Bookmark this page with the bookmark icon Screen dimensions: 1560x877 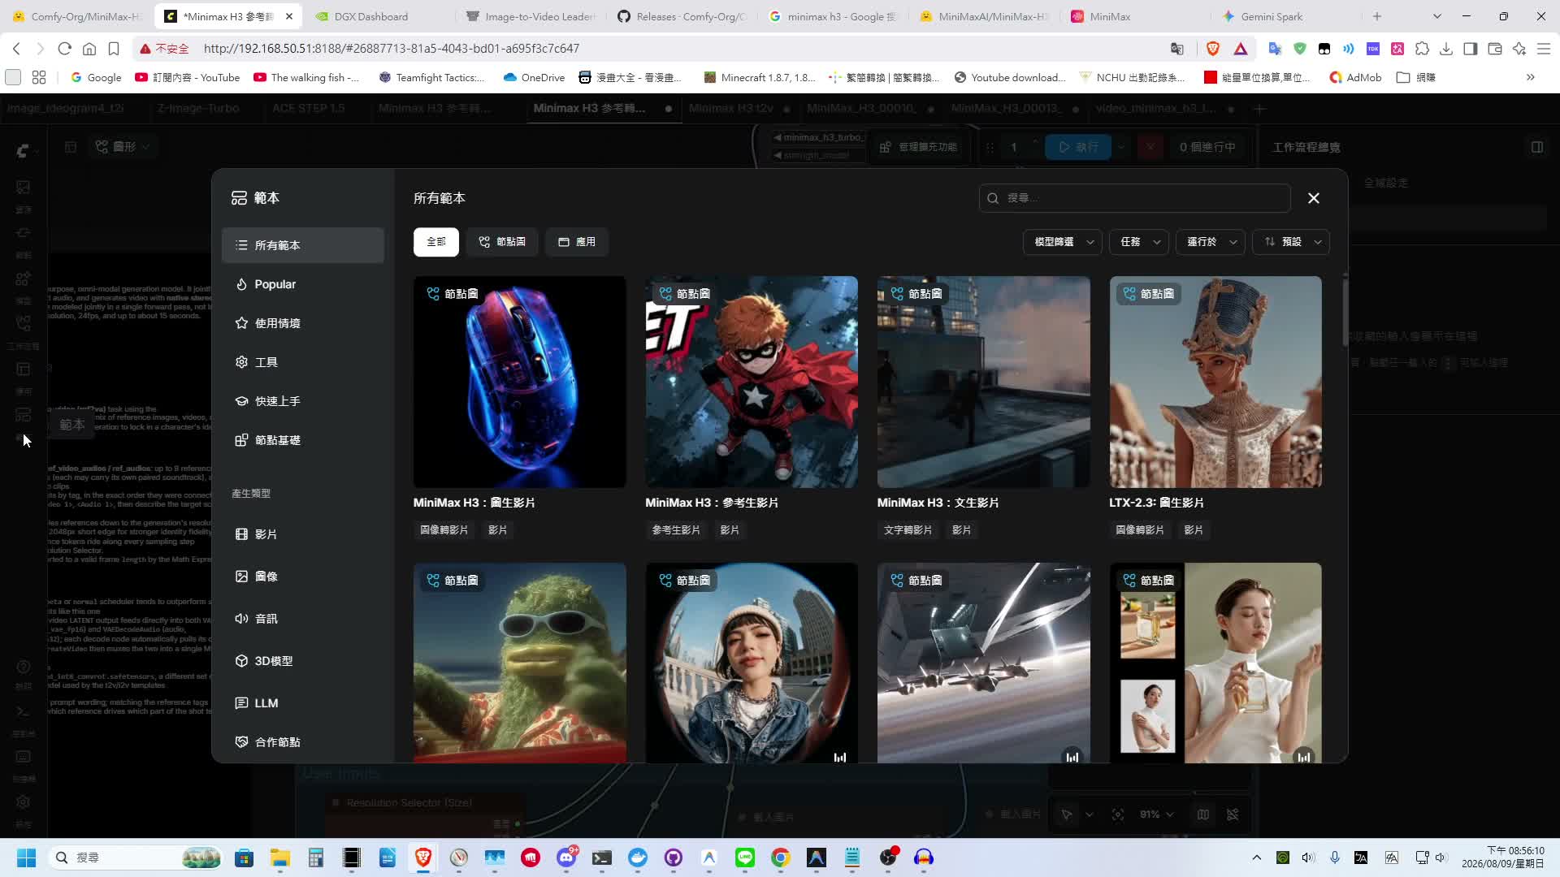pyautogui.click(x=114, y=49)
